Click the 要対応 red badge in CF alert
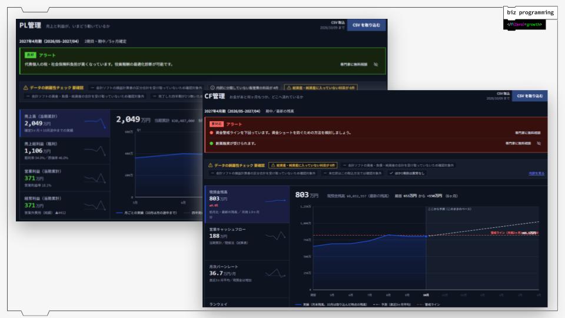 (x=217, y=124)
